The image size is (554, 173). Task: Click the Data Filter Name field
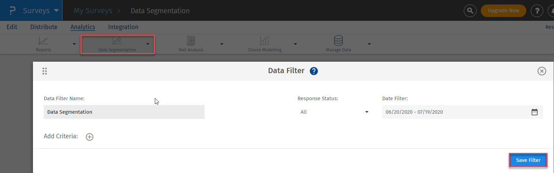pyautogui.click(x=124, y=112)
